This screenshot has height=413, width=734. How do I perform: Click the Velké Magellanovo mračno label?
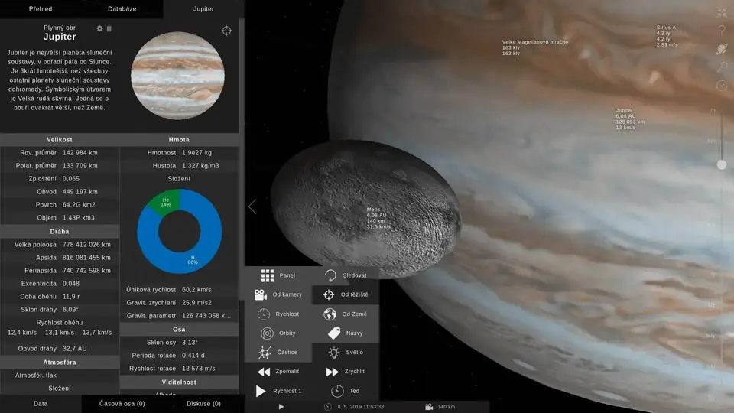point(535,47)
